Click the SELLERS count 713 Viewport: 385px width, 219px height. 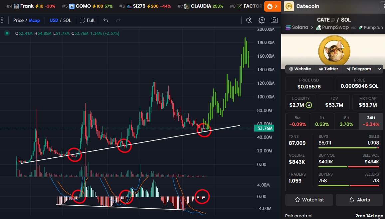coord(375,181)
